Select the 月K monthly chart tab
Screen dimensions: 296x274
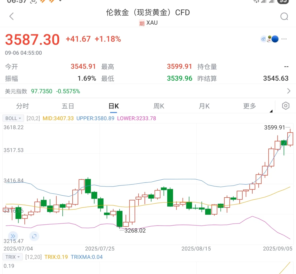click(x=204, y=106)
